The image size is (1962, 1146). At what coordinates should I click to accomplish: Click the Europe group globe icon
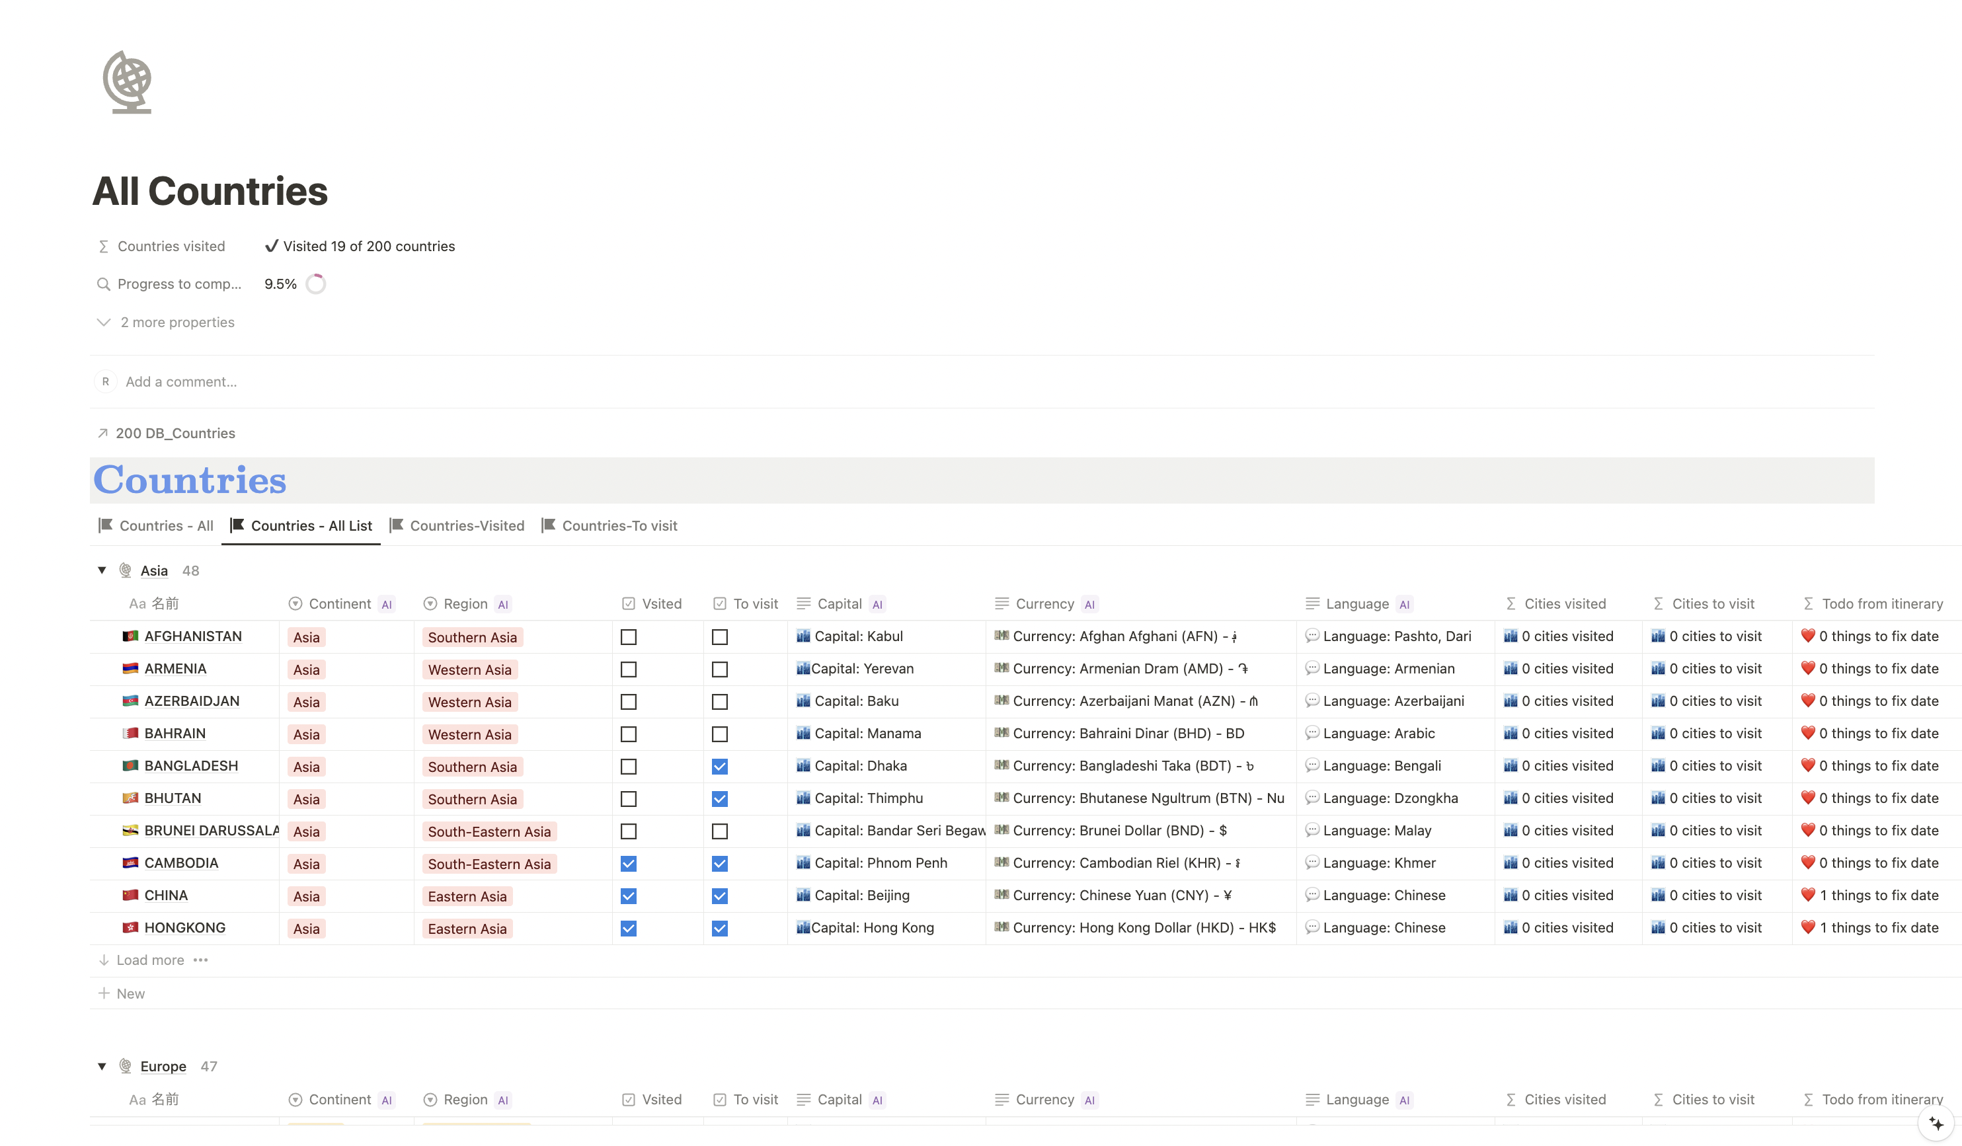pyautogui.click(x=126, y=1066)
